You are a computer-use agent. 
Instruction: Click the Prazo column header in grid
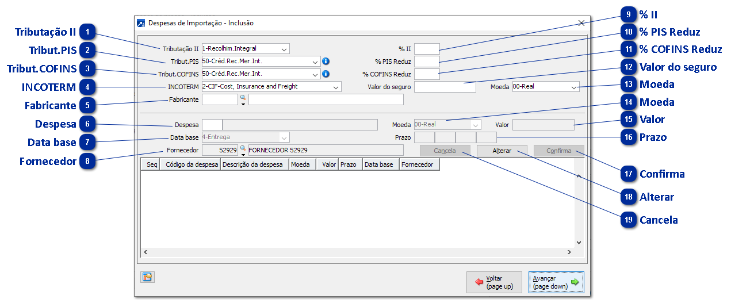click(x=350, y=164)
